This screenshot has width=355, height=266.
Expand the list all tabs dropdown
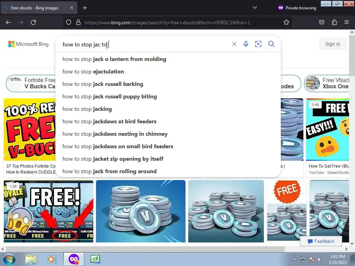click(255, 8)
